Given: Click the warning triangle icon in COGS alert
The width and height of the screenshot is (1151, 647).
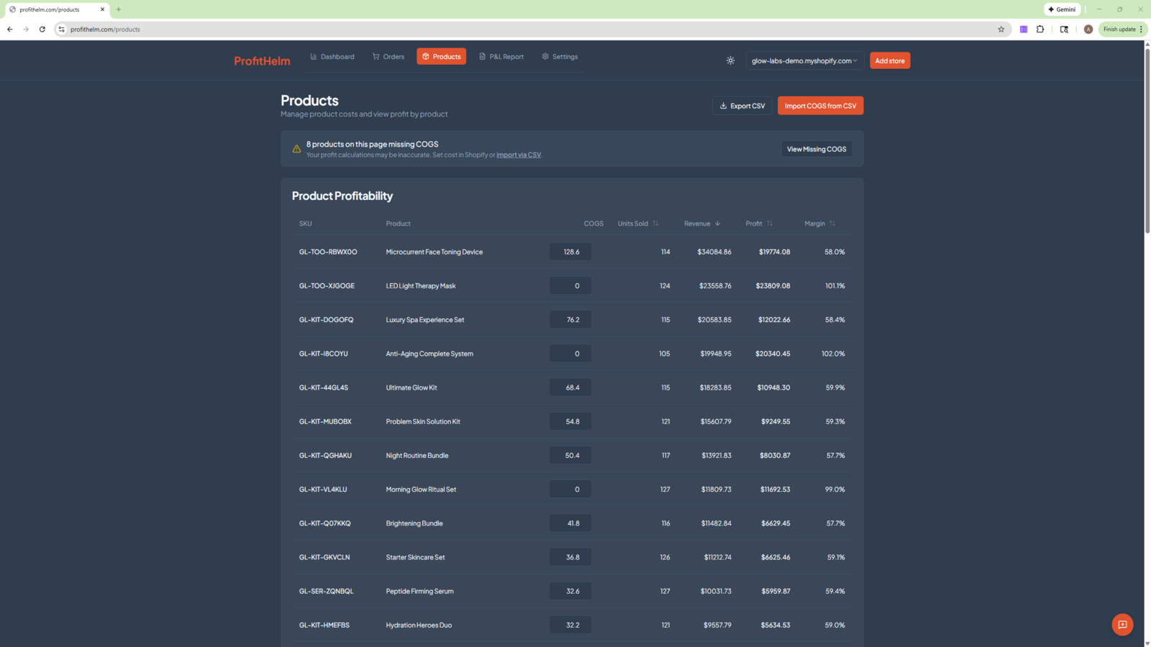Looking at the screenshot, I should (x=296, y=149).
